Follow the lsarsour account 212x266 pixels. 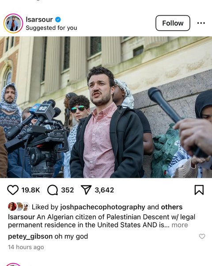173,23
